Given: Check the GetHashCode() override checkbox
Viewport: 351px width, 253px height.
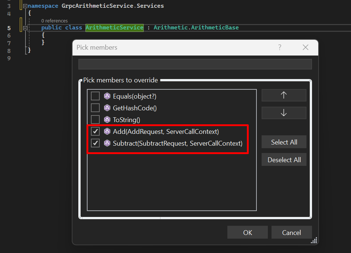Looking at the screenshot, I should point(95,108).
